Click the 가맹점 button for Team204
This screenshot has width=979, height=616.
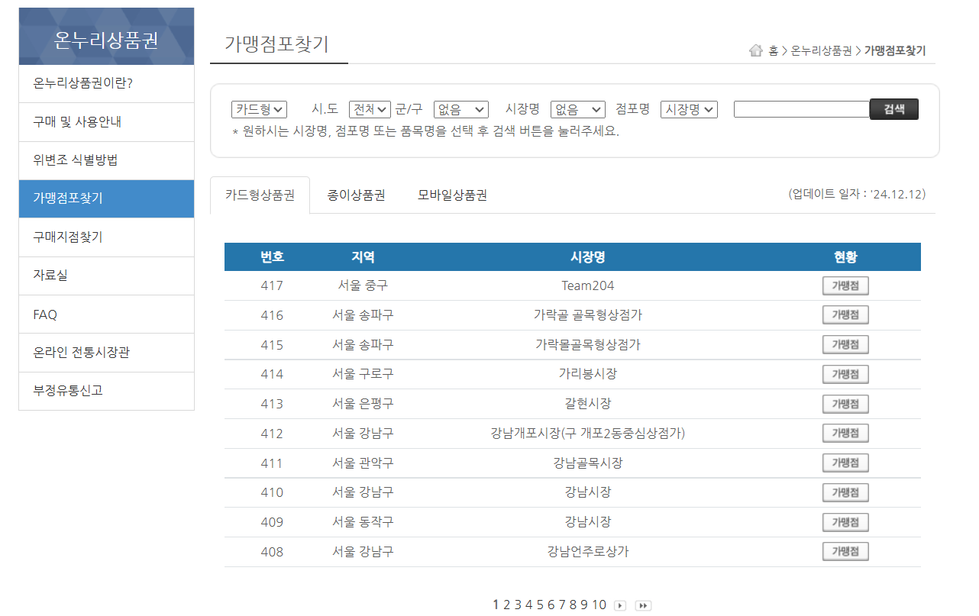[x=845, y=285]
